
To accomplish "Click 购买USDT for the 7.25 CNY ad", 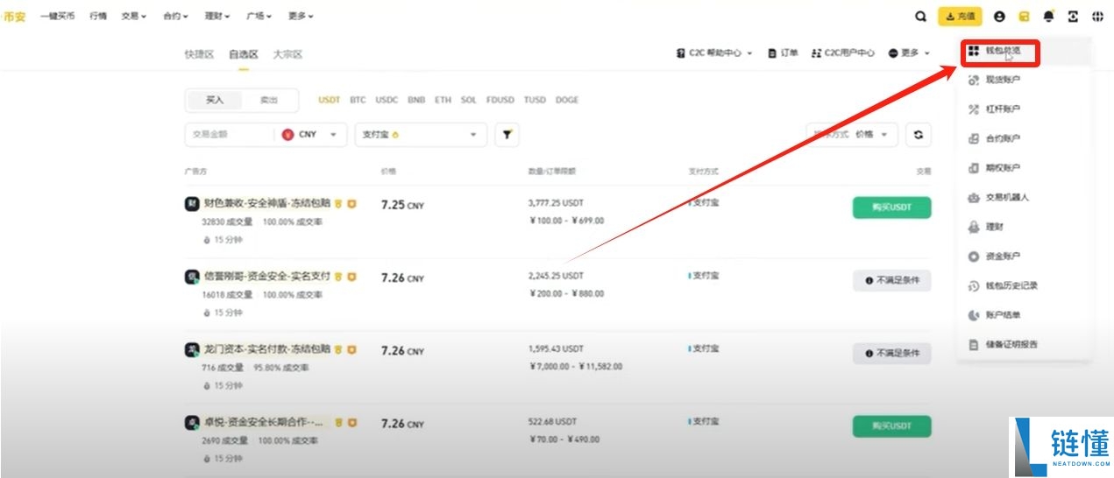I will coord(891,207).
